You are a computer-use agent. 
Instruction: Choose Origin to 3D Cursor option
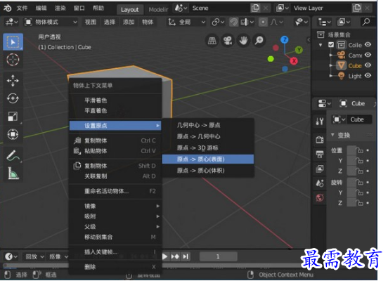(208, 148)
